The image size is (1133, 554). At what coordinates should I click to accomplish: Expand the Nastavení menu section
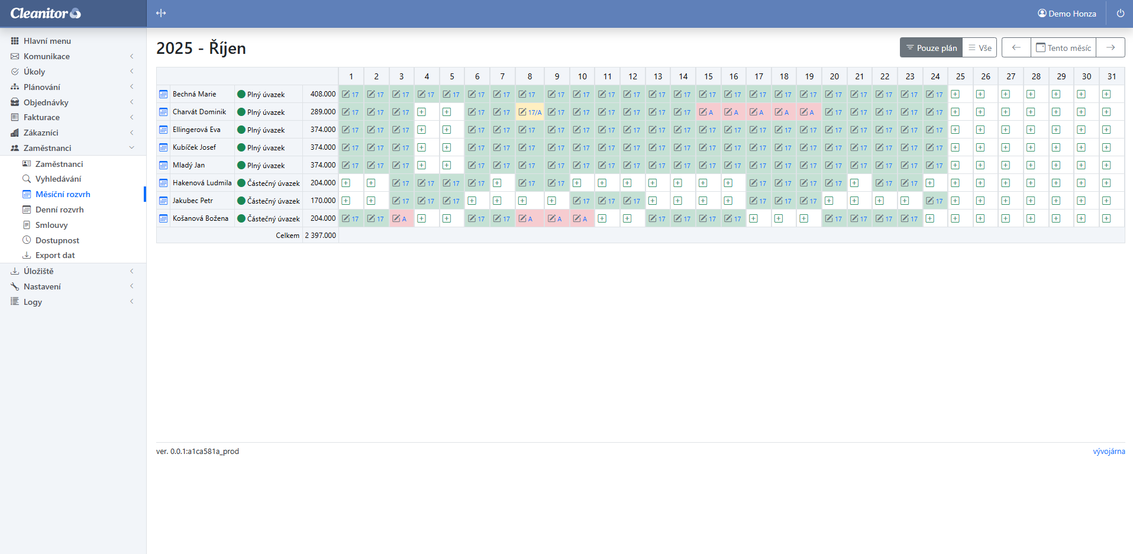click(x=42, y=286)
